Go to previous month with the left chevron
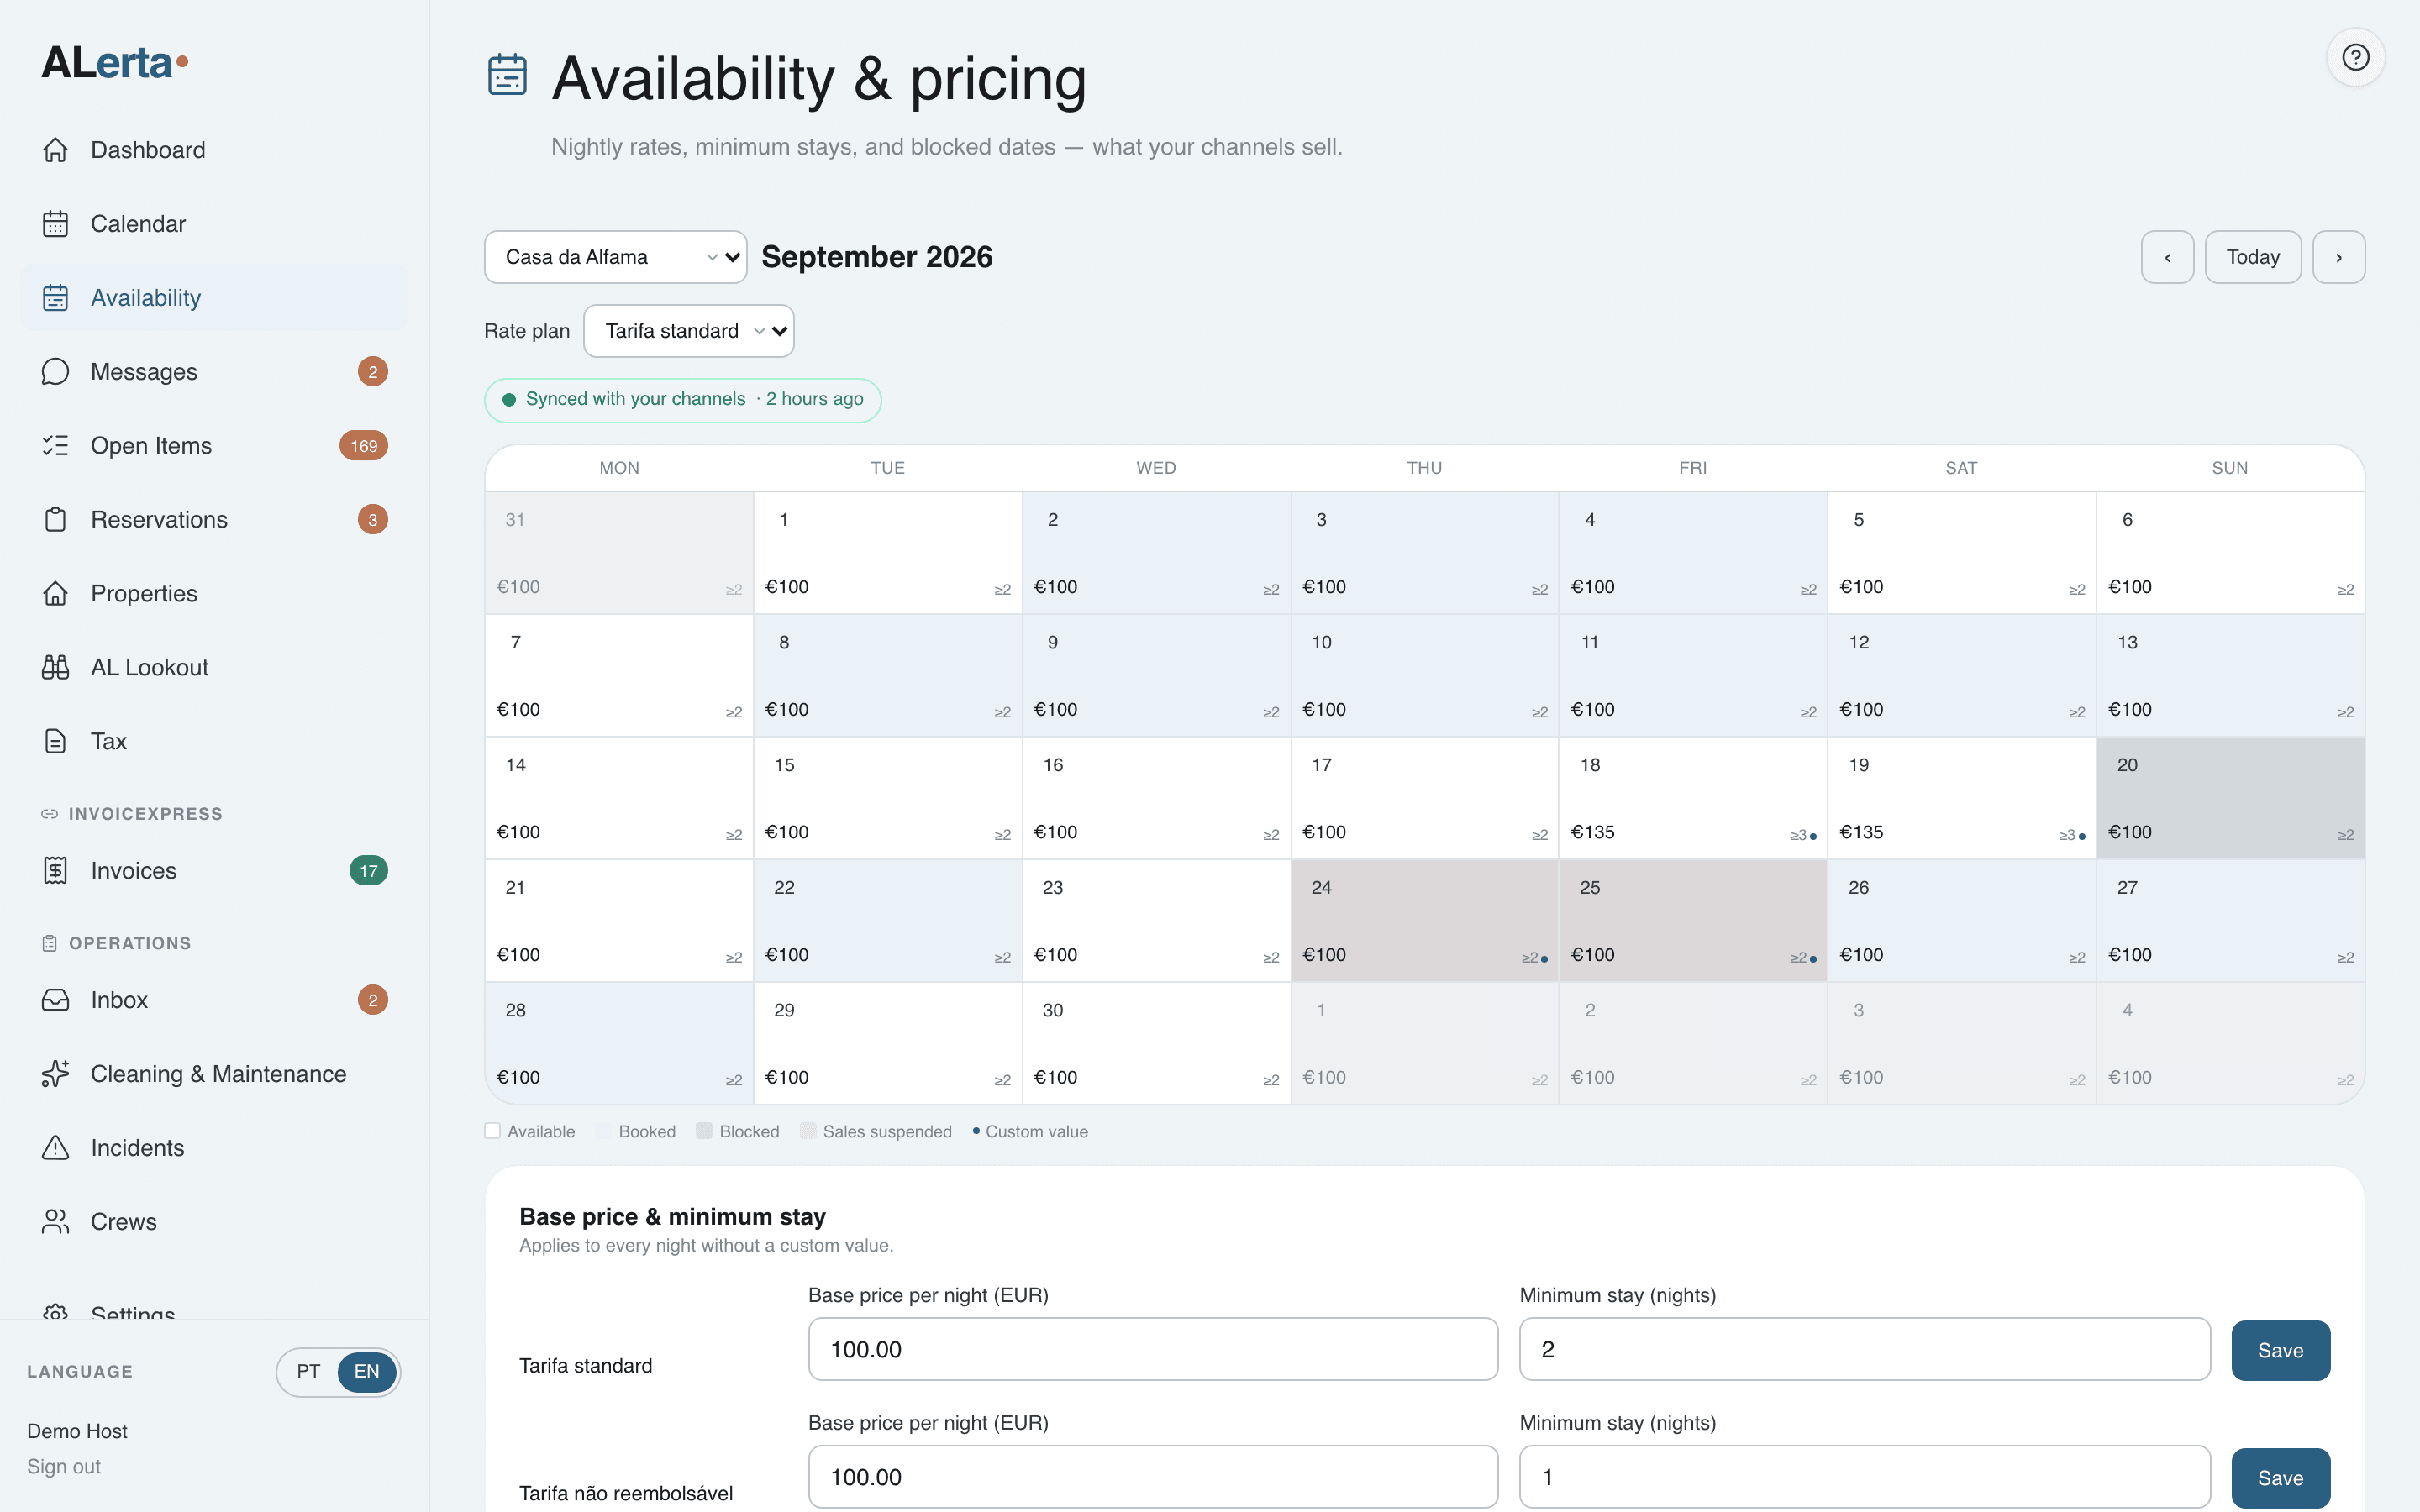The image size is (2420, 1512). [x=2167, y=257]
